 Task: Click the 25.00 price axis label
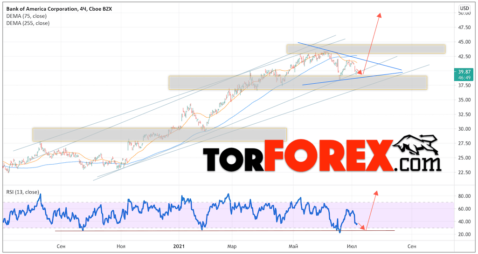464,158
